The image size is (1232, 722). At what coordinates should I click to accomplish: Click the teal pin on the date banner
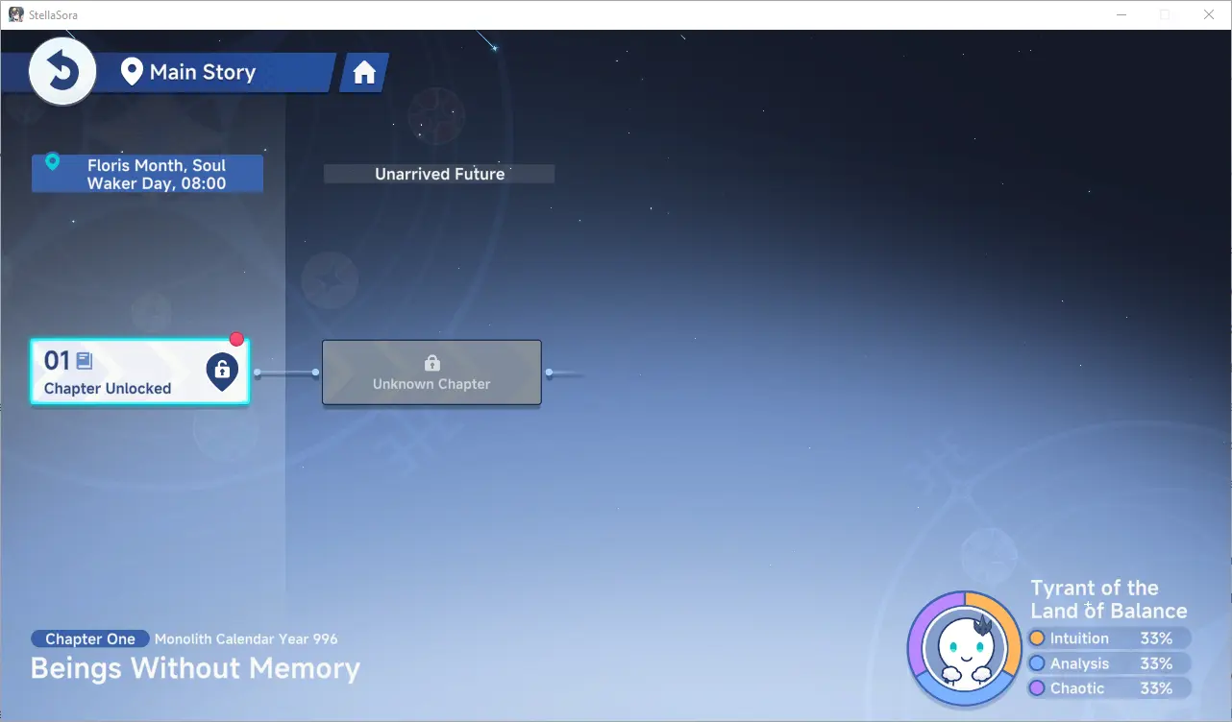click(53, 162)
